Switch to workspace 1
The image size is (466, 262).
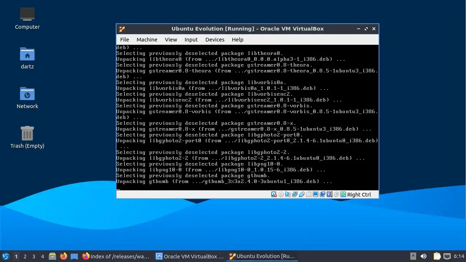pyautogui.click(x=16, y=256)
